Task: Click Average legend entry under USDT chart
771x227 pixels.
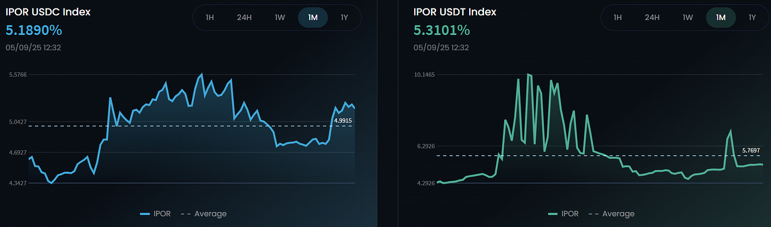Action: 612,214
